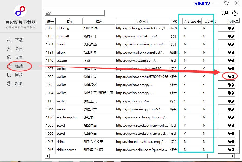Select the 拓者设计 description cell
Image resolution: width=242 pixels, height=162 pixels.
click(x=99, y=36)
